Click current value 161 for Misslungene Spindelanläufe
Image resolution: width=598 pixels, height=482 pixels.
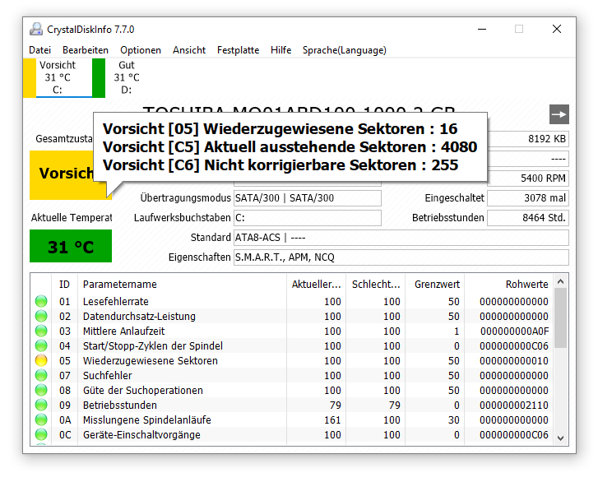(332, 419)
